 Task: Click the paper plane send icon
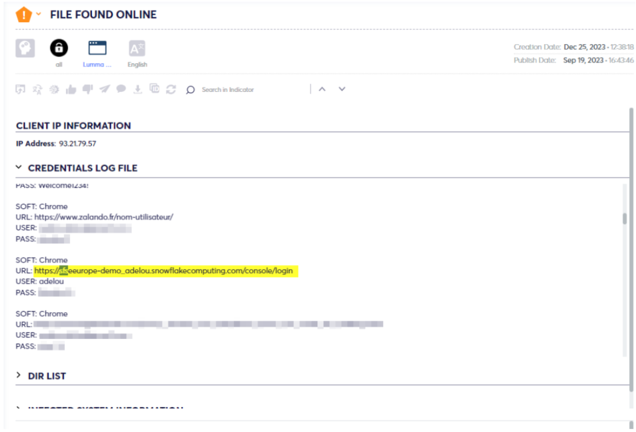(x=104, y=89)
